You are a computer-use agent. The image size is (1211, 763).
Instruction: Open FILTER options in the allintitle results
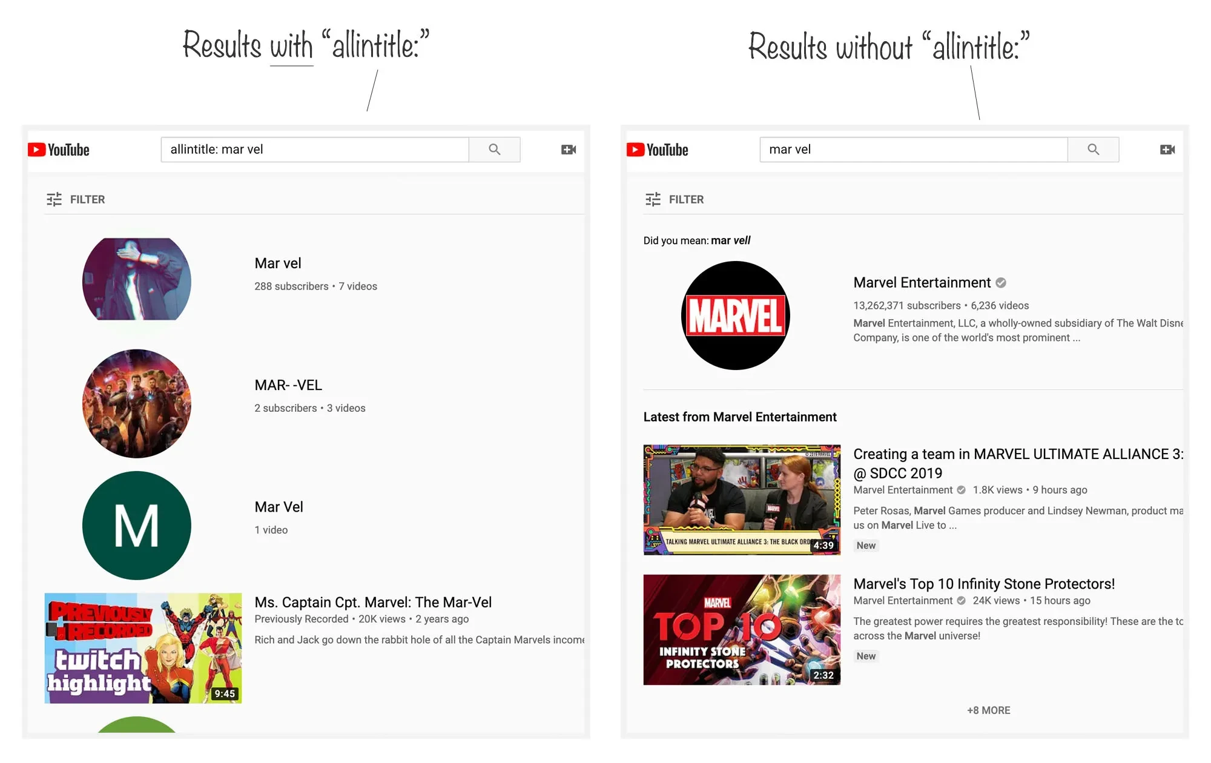click(x=76, y=199)
